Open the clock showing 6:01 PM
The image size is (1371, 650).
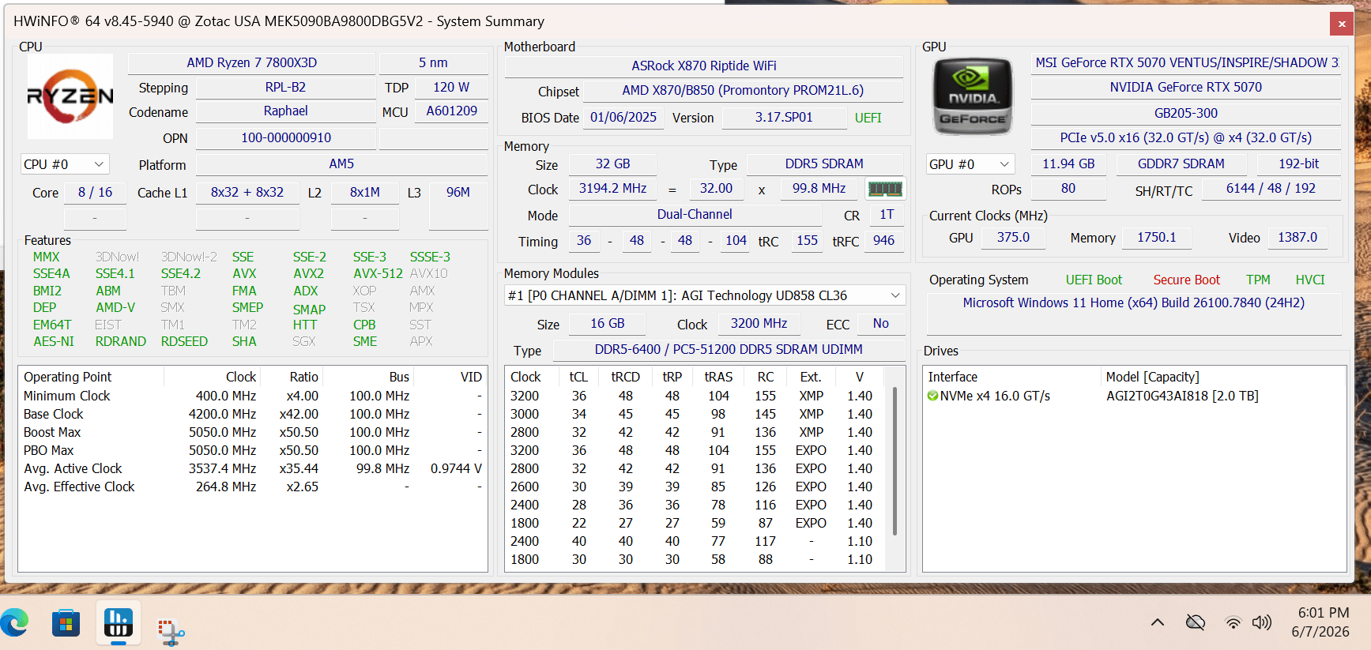pos(1323,613)
